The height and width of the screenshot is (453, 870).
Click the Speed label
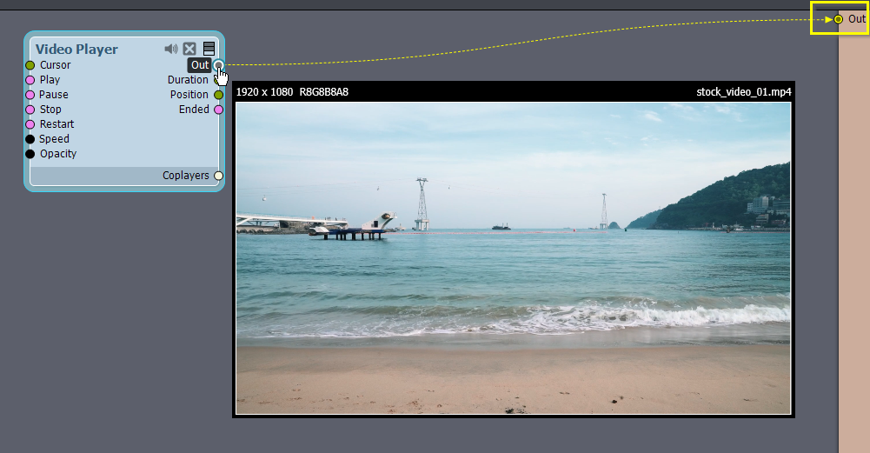pyautogui.click(x=55, y=139)
